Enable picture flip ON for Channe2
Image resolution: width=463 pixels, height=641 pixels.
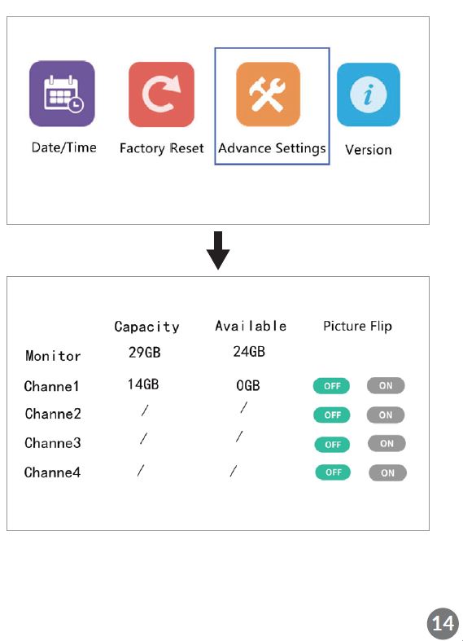(x=386, y=415)
